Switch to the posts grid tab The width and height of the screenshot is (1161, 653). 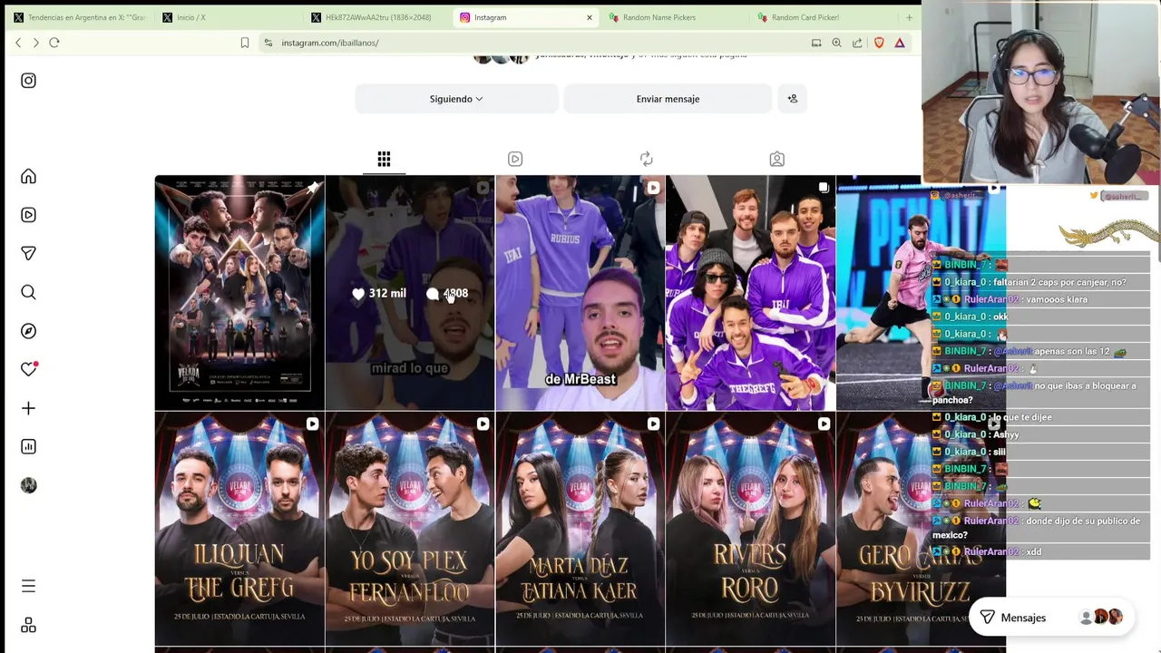click(x=384, y=159)
